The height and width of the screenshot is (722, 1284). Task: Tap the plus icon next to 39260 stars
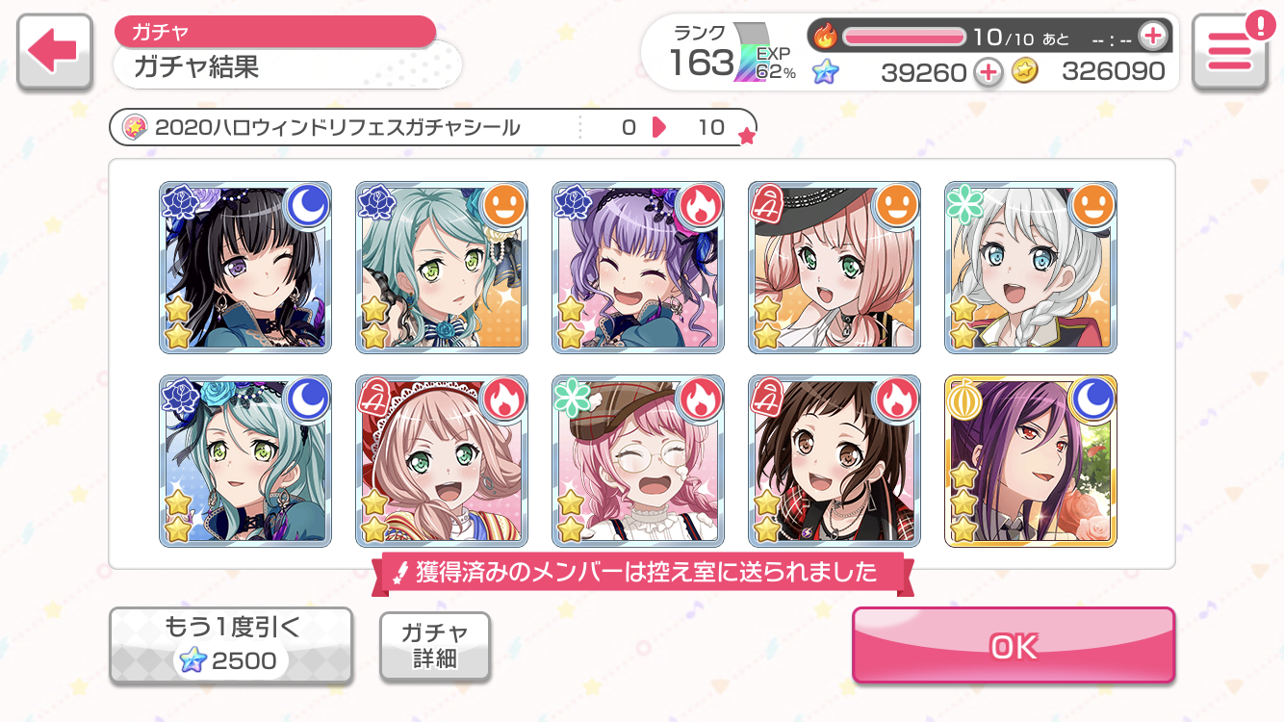[989, 71]
